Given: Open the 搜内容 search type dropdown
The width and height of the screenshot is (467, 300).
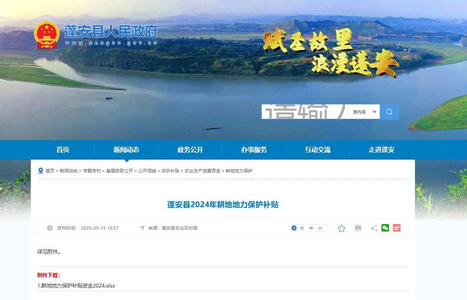Looking at the screenshot, I should [364, 112].
